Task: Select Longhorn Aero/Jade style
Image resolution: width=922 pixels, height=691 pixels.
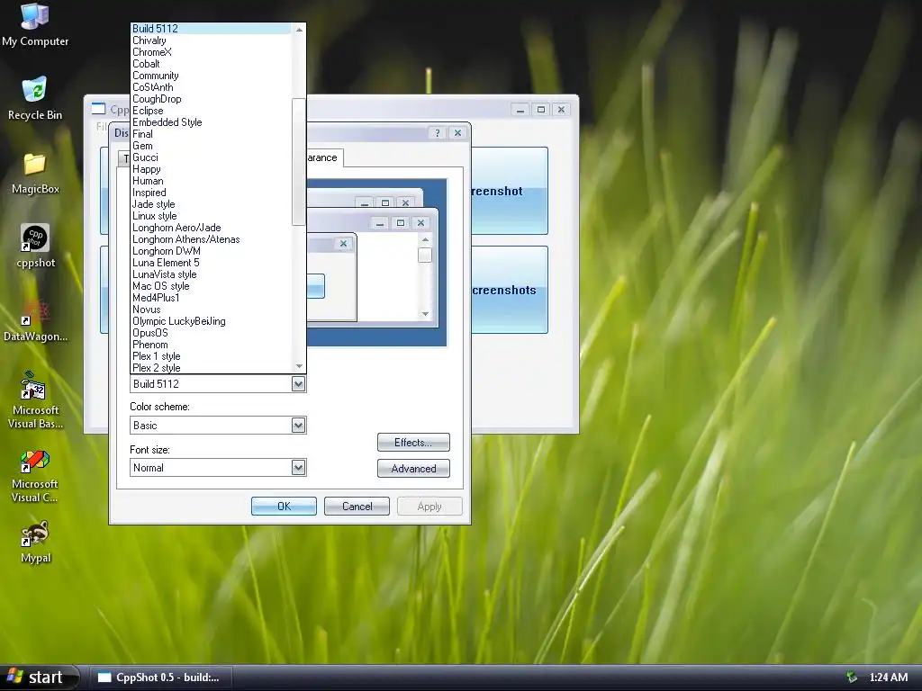Action: tap(211, 228)
